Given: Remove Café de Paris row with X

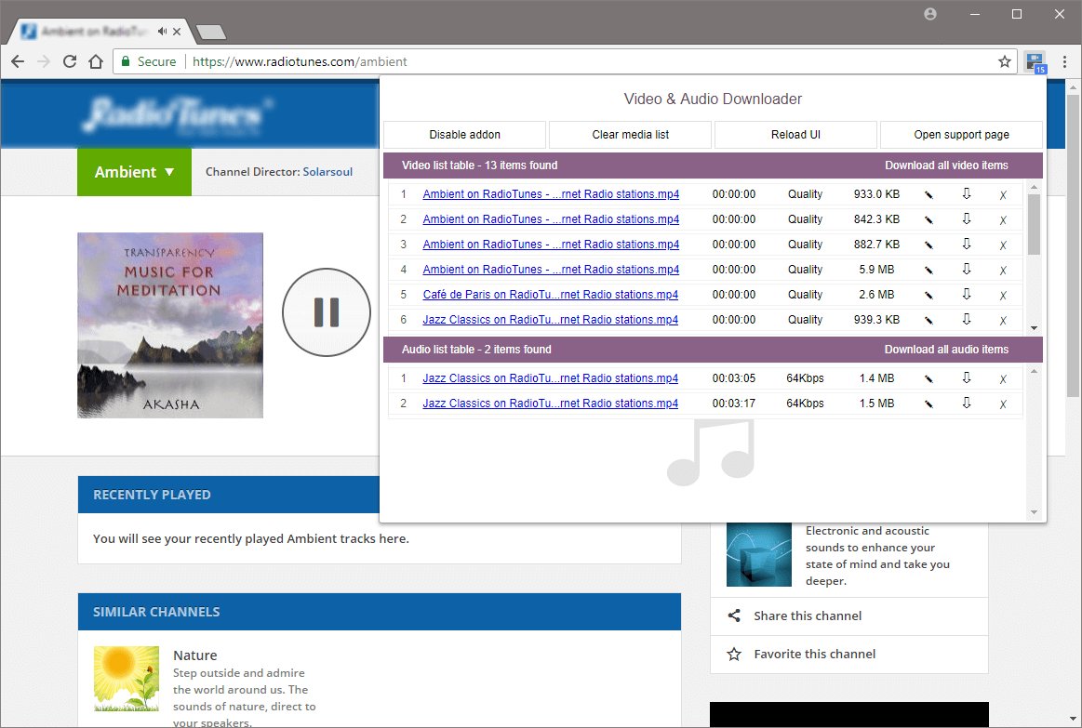Looking at the screenshot, I should click(x=1003, y=295).
